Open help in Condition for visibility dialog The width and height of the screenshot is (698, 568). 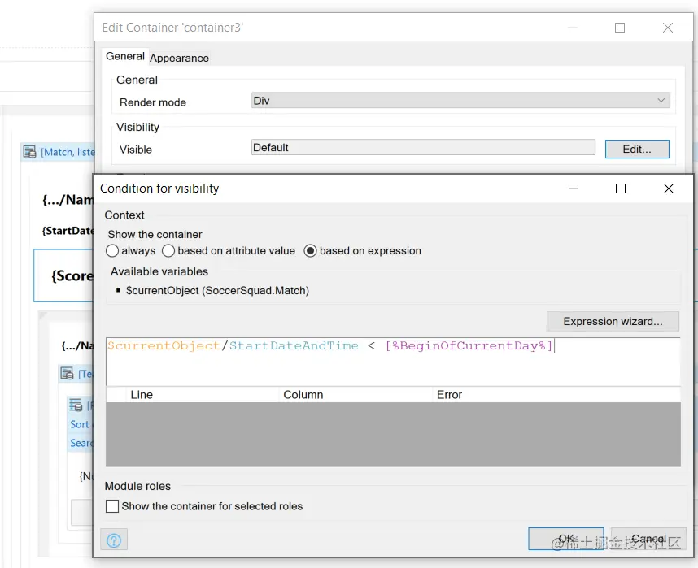(x=114, y=540)
